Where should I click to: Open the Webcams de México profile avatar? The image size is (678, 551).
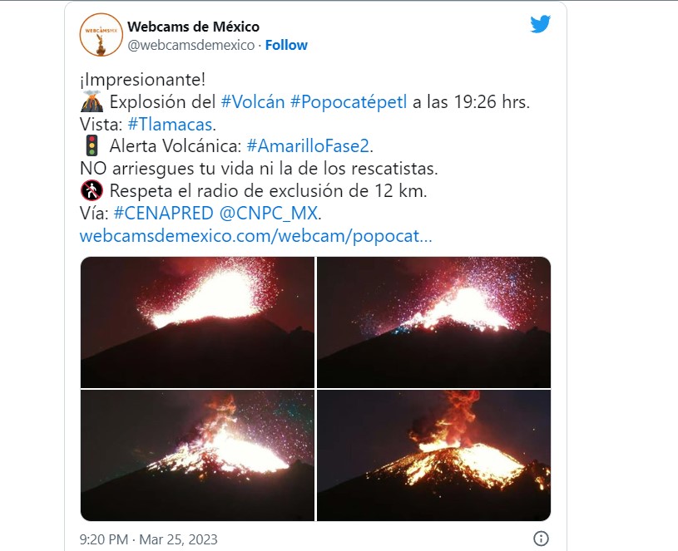coord(101,35)
